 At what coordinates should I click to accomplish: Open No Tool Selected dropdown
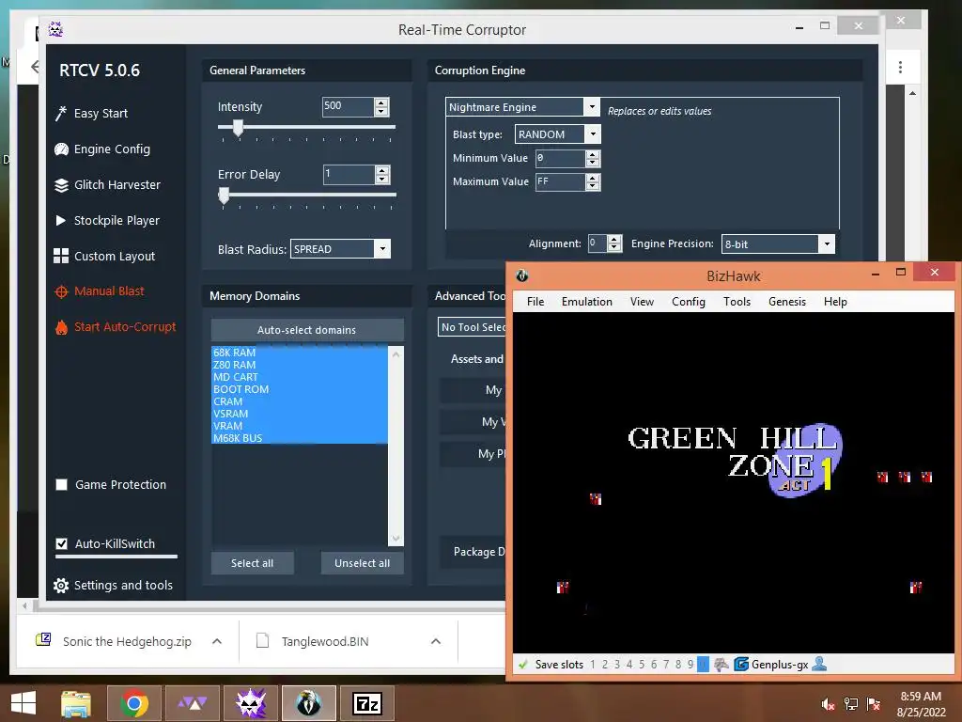coord(473,327)
